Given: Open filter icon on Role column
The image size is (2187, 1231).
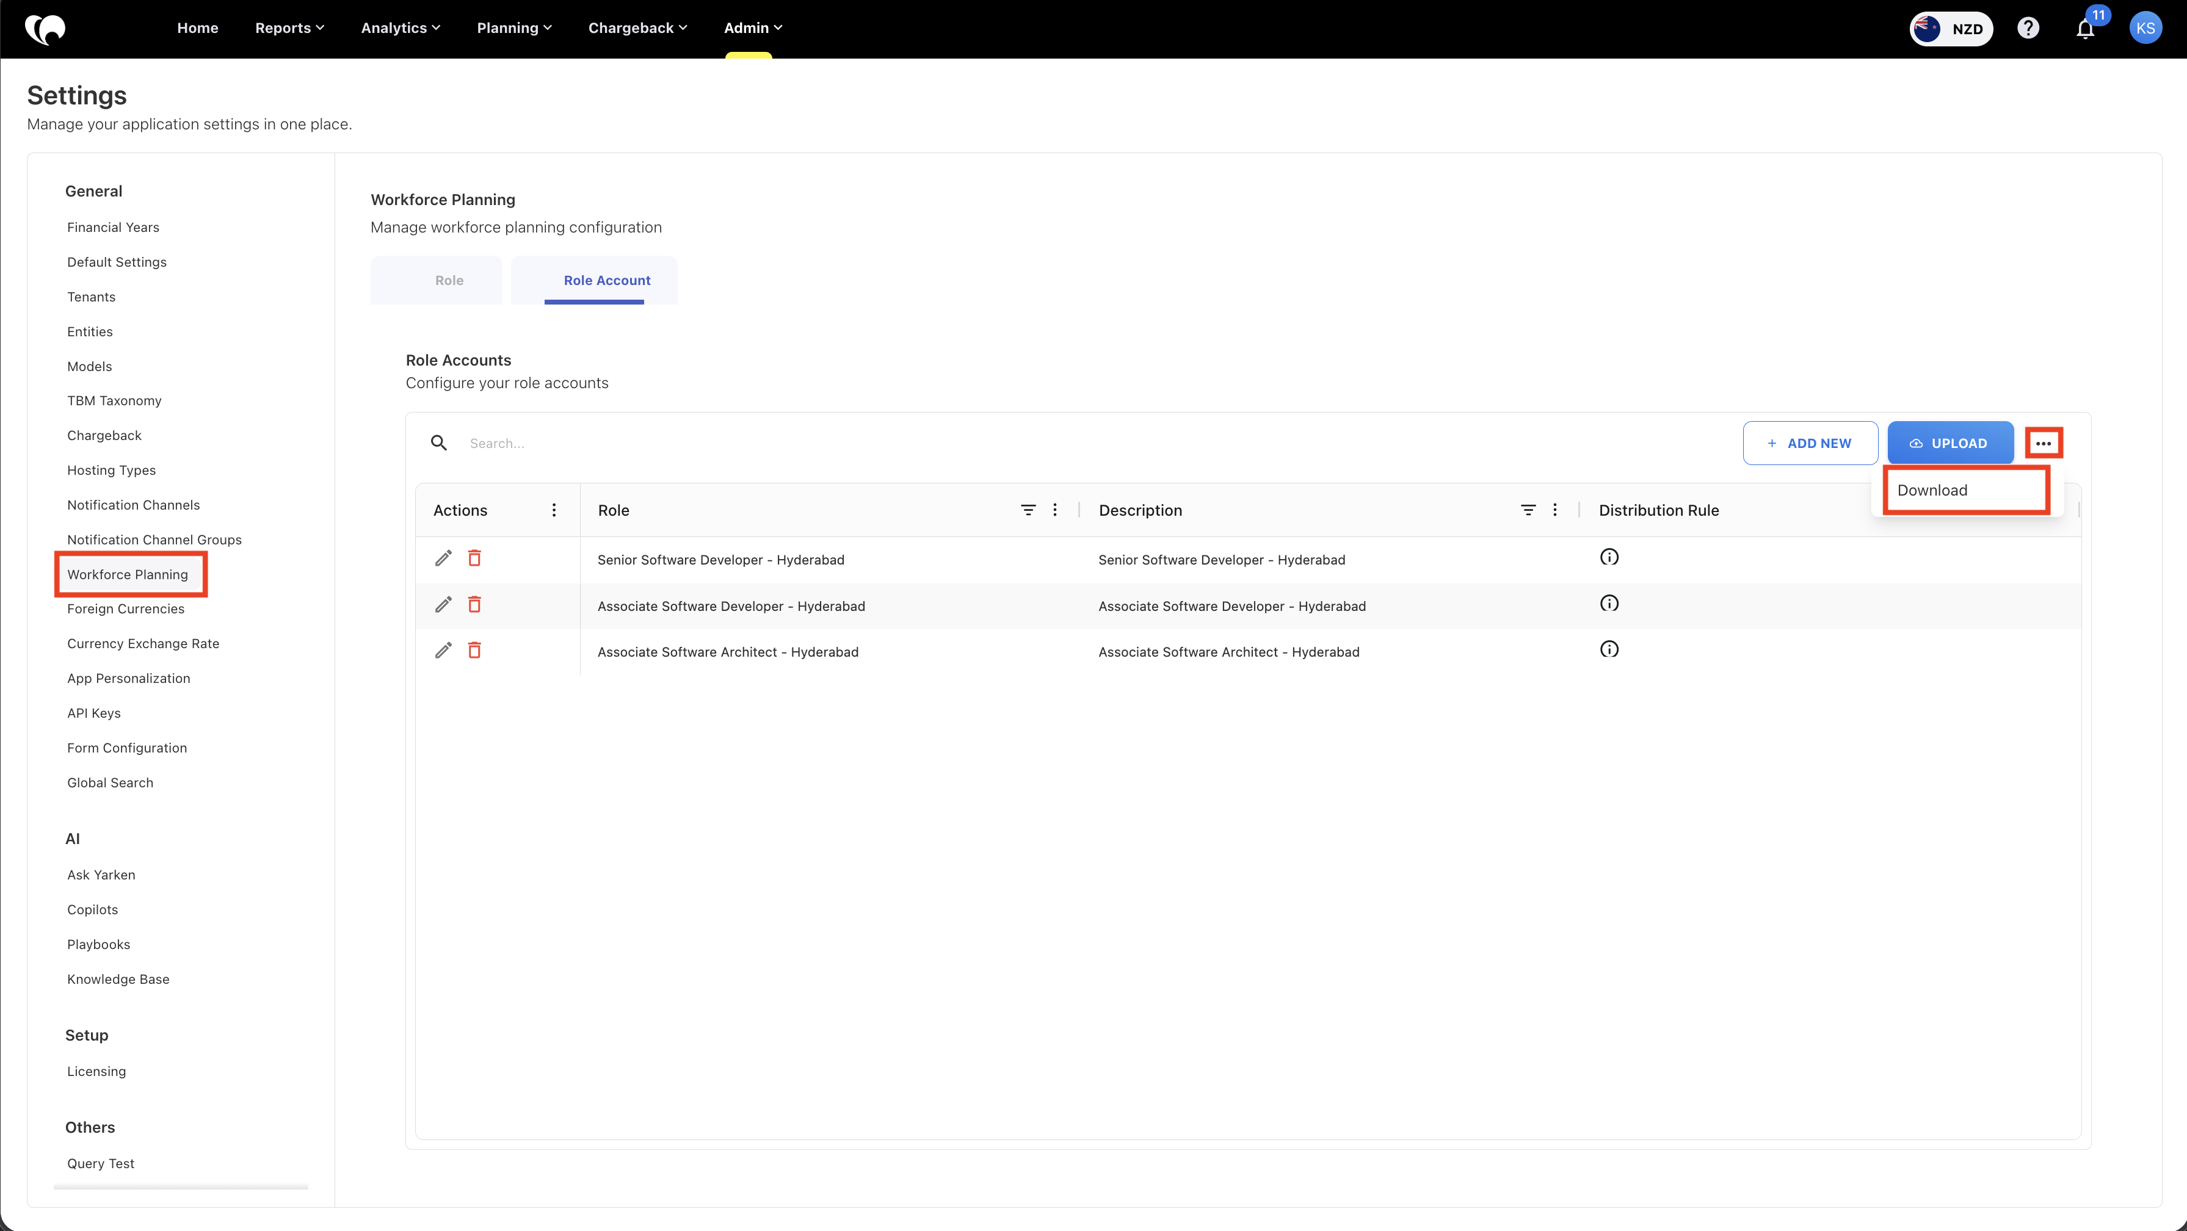Looking at the screenshot, I should click(1028, 510).
